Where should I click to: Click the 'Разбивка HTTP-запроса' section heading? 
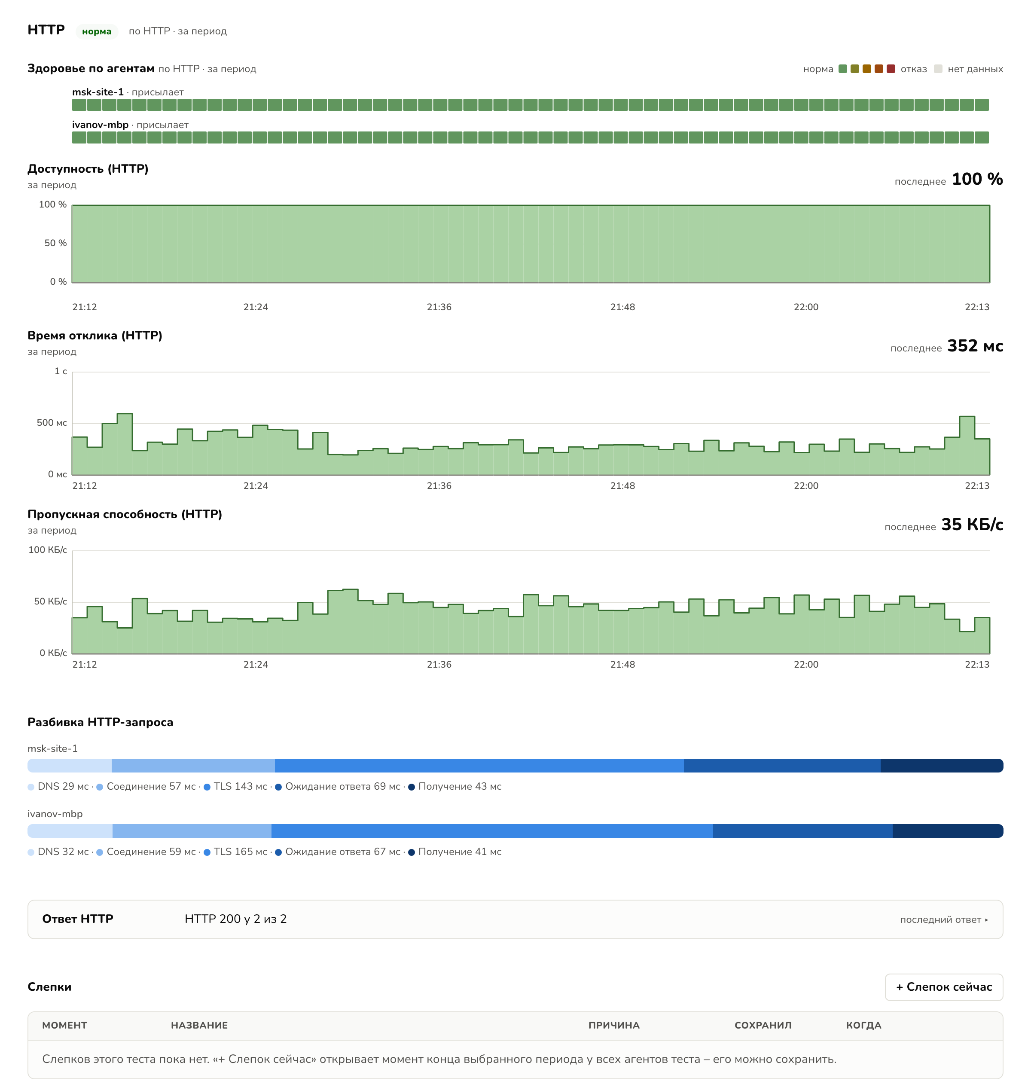coord(101,722)
